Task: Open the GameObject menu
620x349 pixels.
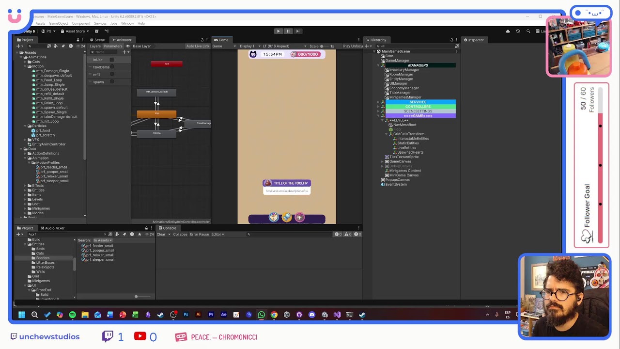Action: click(59, 23)
